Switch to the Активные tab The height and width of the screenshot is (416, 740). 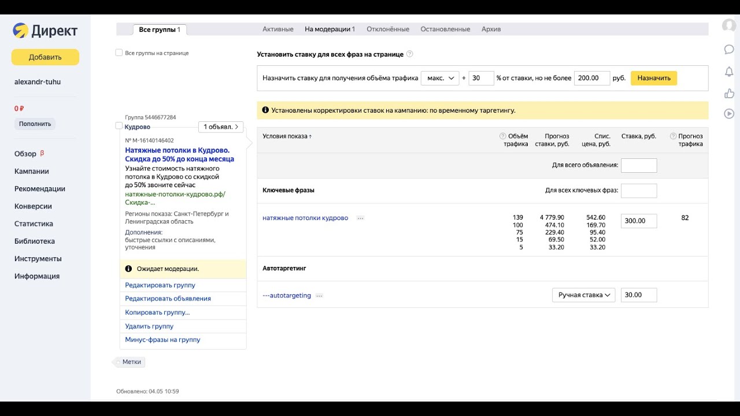click(277, 29)
